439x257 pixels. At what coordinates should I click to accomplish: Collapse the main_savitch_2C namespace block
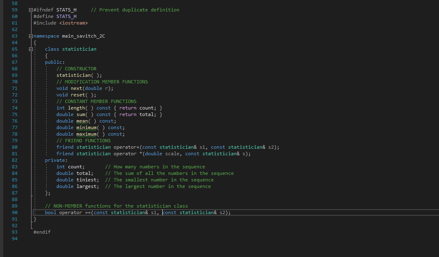pos(30,36)
